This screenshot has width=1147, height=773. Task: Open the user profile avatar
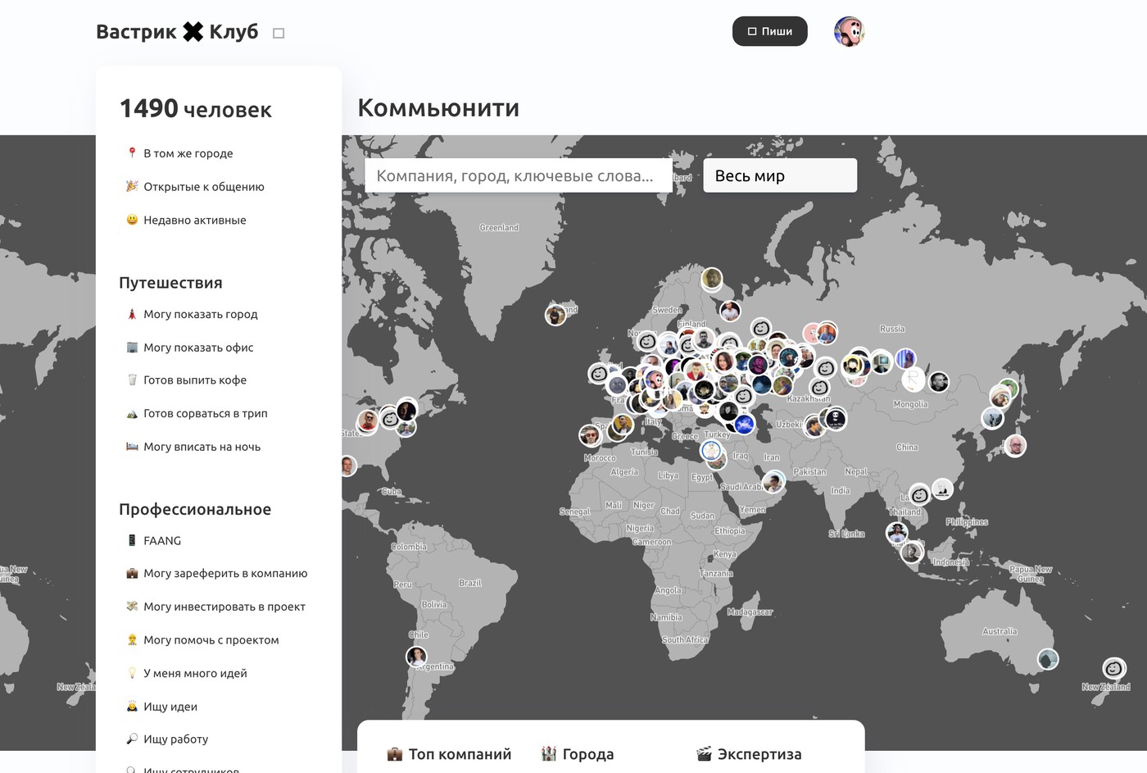[849, 32]
